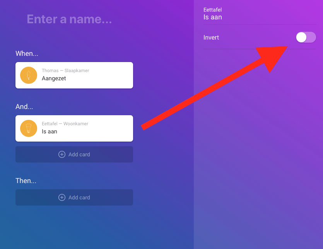Viewport: 323px width, 249px height.
Task: Select the Eettafel Woonkamer condition card
Action: point(74,128)
